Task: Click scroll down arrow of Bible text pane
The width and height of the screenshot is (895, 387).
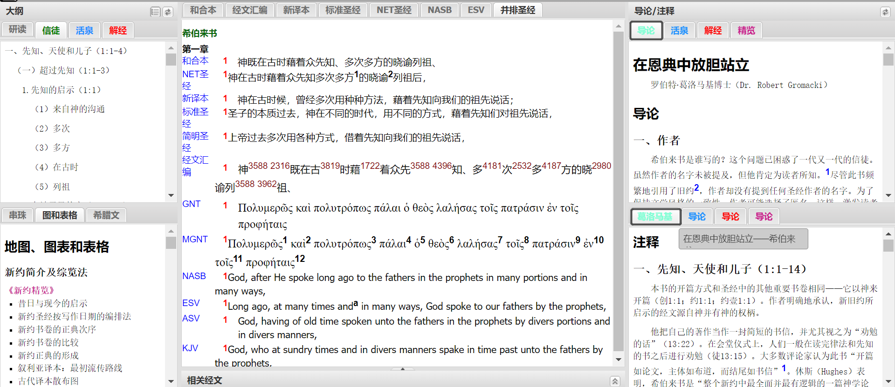Action: (x=619, y=359)
